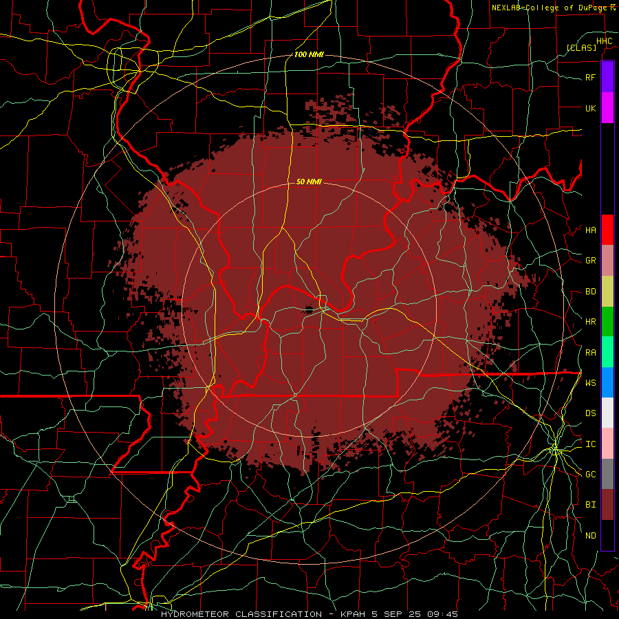Click the "WS" legend label

click(x=590, y=383)
